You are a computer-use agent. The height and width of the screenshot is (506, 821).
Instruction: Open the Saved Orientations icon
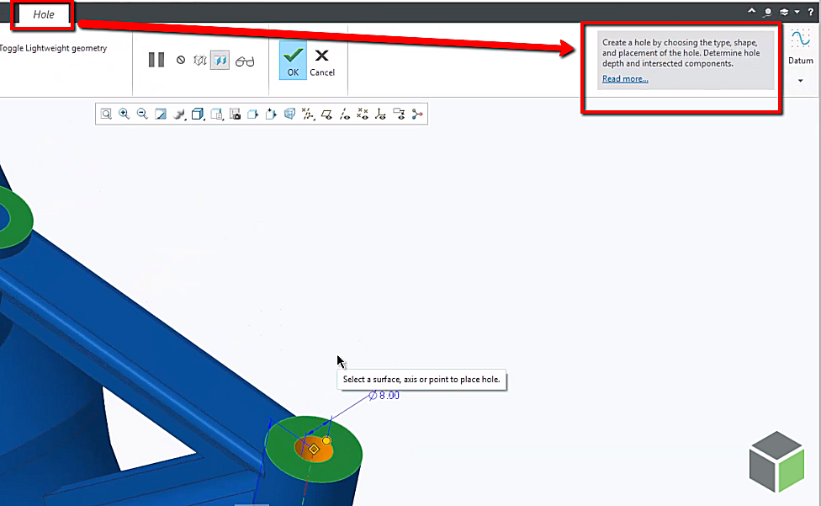216,115
